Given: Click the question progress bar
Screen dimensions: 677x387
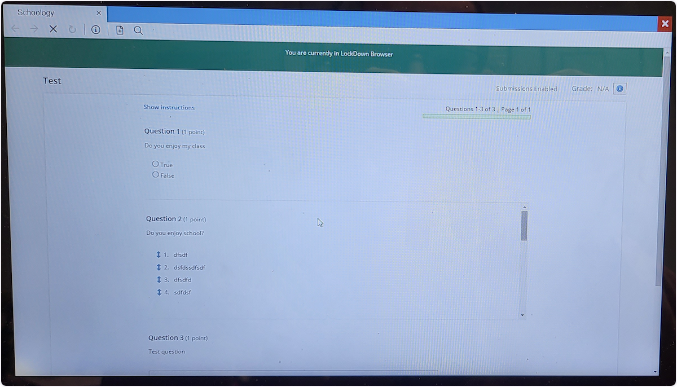Looking at the screenshot, I should [x=477, y=116].
